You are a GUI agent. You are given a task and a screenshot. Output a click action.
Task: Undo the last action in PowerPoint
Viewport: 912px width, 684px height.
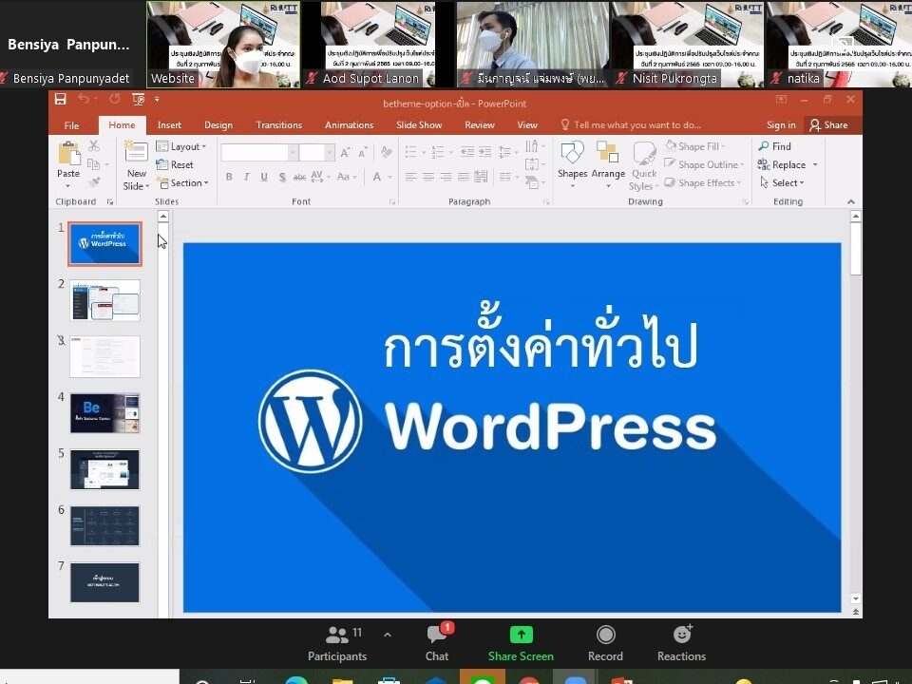coord(84,100)
